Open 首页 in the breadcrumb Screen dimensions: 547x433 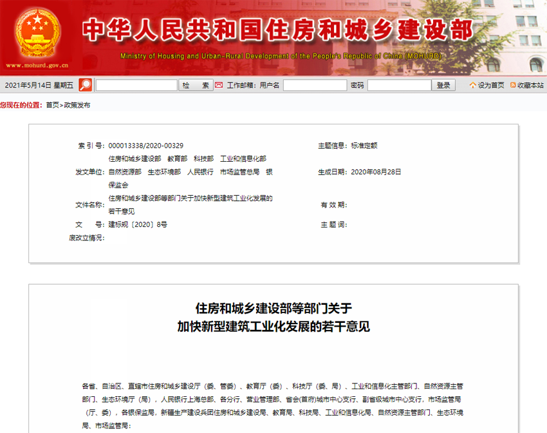pos(52,105)
